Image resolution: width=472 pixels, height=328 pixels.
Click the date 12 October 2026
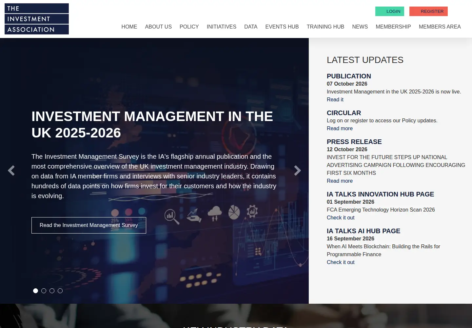347,149
